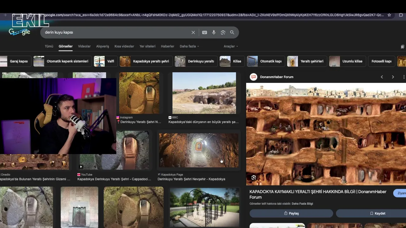Filter by Fotoselli kapı chip

382,61
